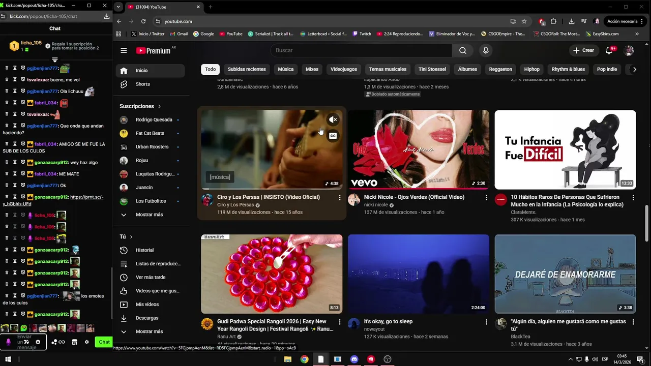651x366 pixels.
Task: Expand Mostrar más under Suscripciones
Action: pos(150,215)
